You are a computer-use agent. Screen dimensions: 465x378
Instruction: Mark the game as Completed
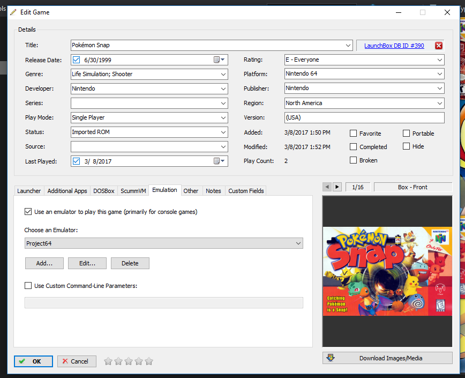(x=353, y=146)
